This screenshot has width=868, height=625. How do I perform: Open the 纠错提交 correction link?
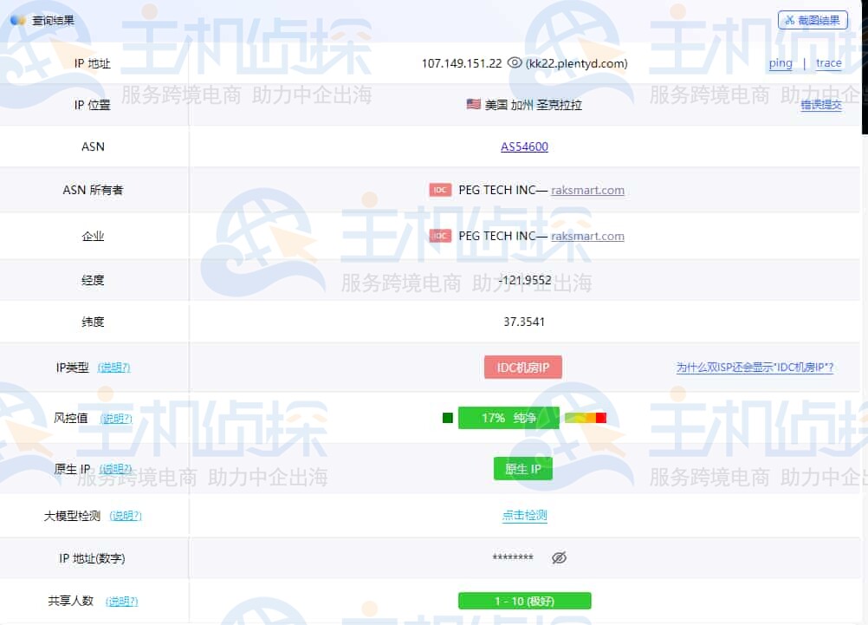tap(820, 105)
